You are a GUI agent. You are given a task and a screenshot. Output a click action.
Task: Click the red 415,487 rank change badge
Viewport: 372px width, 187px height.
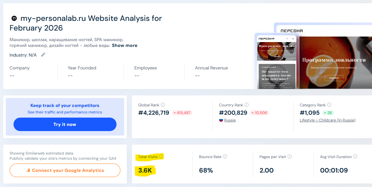pos(182,113)
